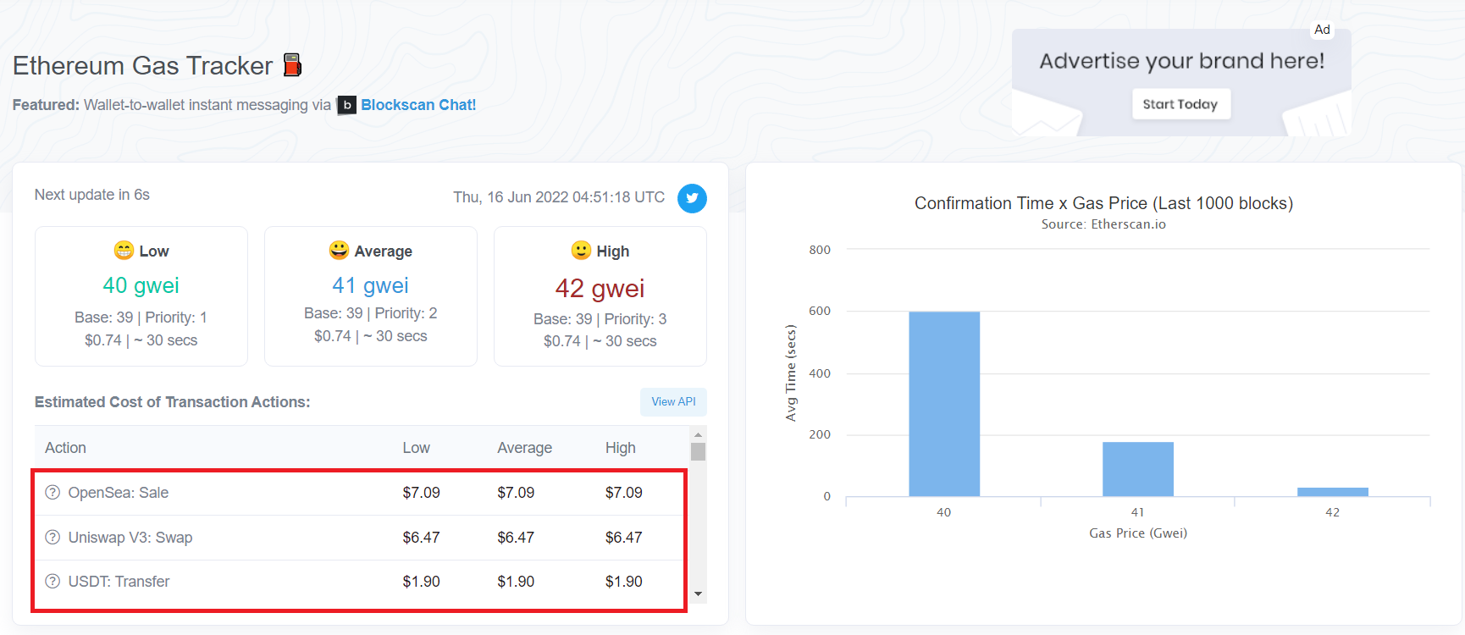Screen dimensions: 1465x635
Task: Click the help icon next to USDT: Transfer
Action: point(53,582)
